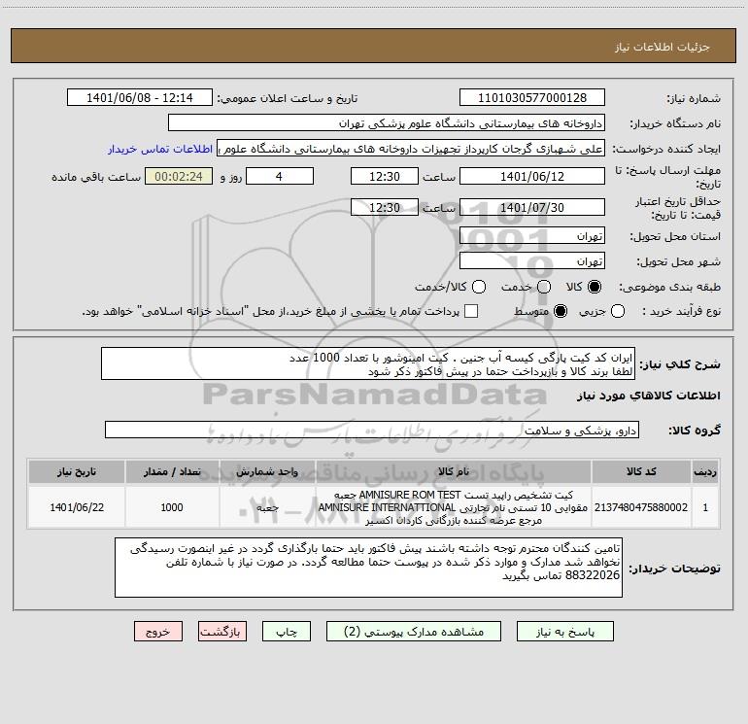The image size is (748, 724).
Task: Click the delivery city field تهران
Action: tap(532, 261)
